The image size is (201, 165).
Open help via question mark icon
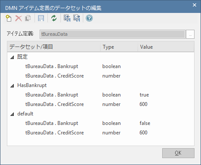click(x=89, y=18)
